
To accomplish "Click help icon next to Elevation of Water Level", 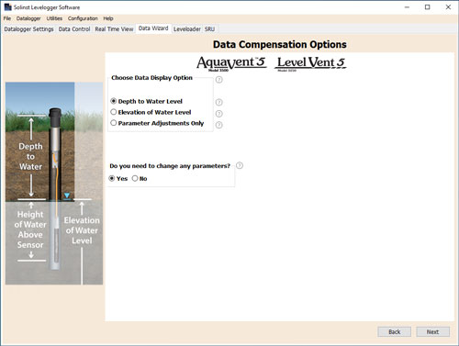I will click(x=218, y=114).
